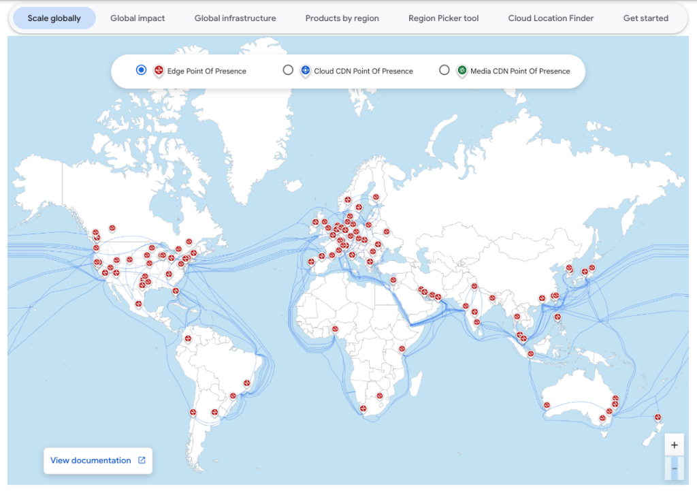The width and height of the screenshot is (697, 493).
Task: Select the Cape Town edge marker
Action: tap(363, 409)
